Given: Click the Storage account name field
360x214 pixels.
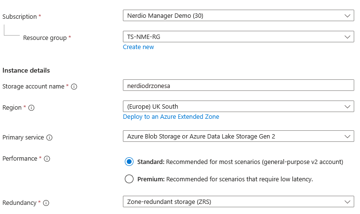Looking at the screenshot, I should pos(238,86).
